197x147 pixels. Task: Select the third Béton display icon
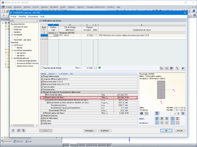coord(167,118)
